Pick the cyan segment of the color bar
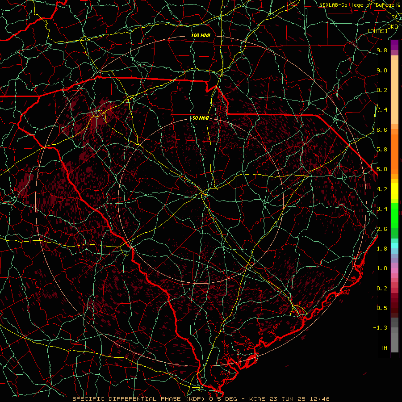 pyautogui.click(x=394, y=245)
